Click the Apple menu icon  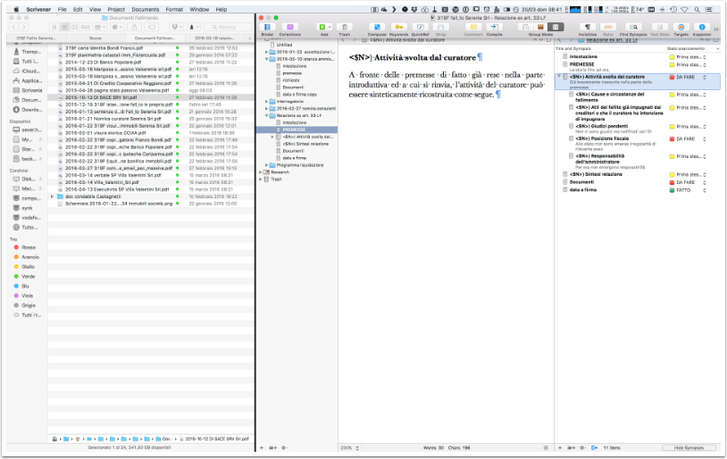coord(16,9)
